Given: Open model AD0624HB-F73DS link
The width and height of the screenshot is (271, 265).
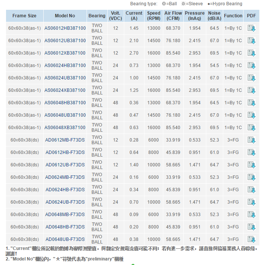Looking at the screenshot, I should click(65, 190).
